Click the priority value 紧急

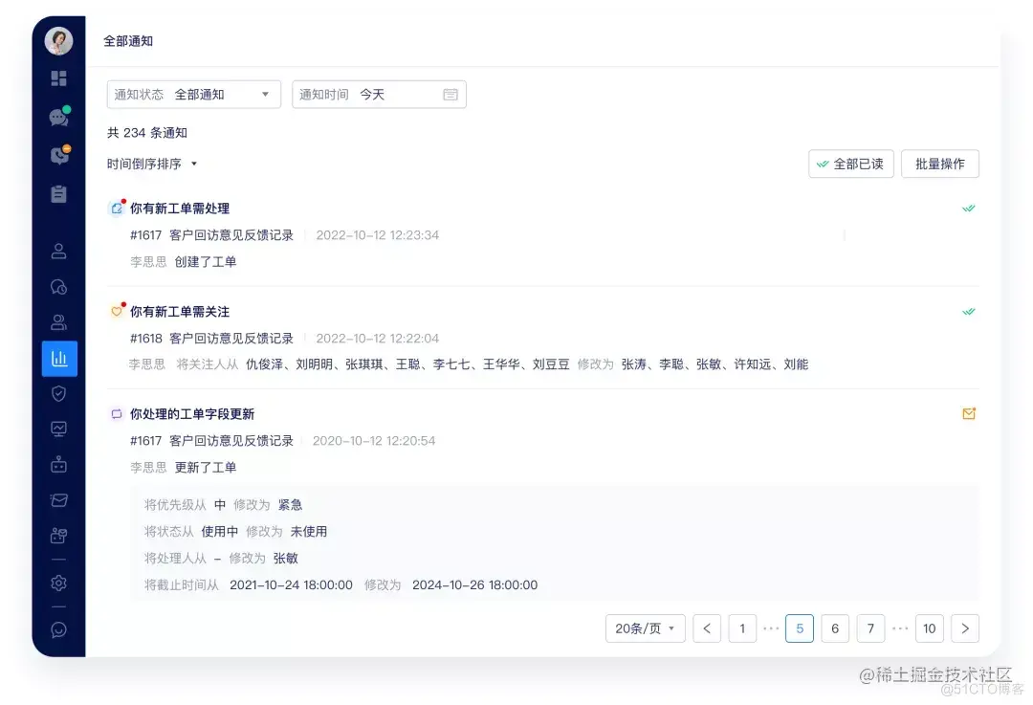click(x=290, y=505)
